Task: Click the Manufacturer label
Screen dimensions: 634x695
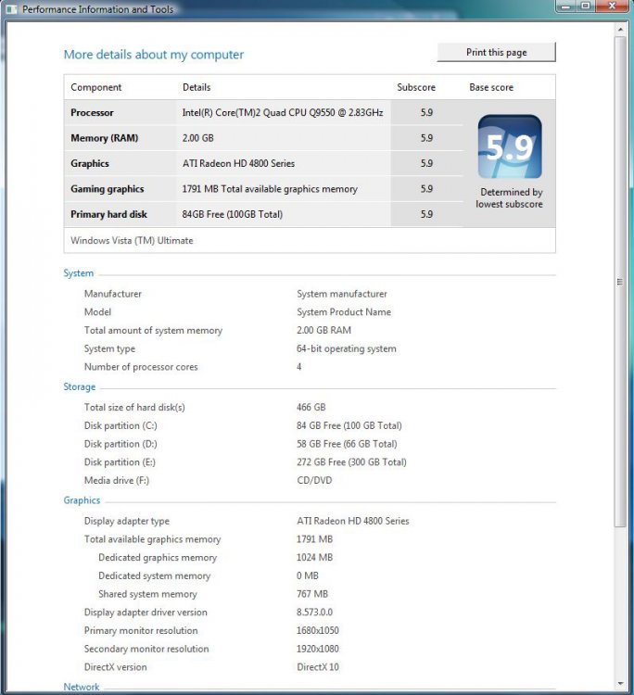Action: point(112,294)
